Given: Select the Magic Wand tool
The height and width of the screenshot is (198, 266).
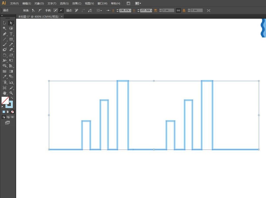Looking at the screenshot, I should point(4,28).
